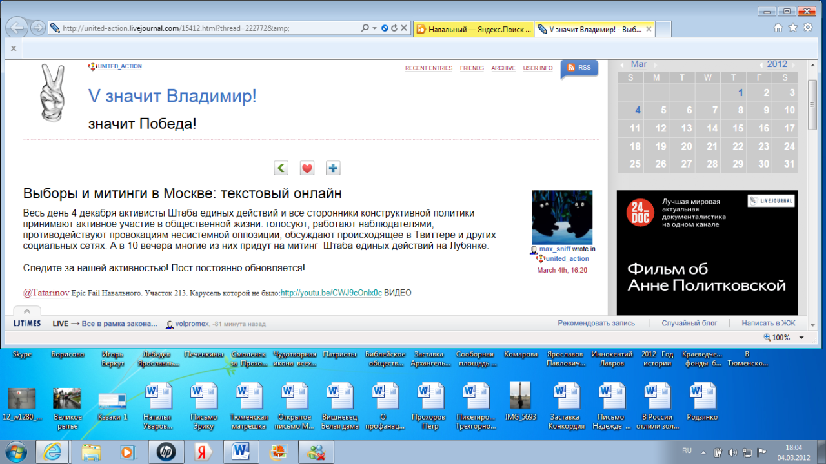Open united_action link under the userpic
This screenshot has height=464, width=826.
(x=567, y=258)
